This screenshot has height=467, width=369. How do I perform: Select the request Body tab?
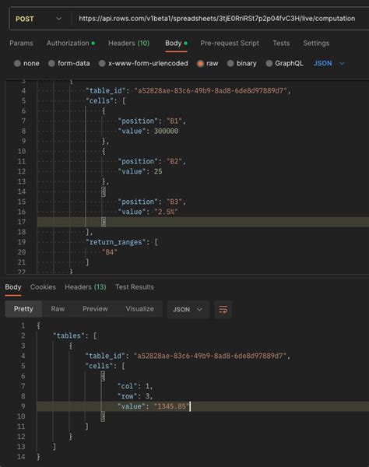click(176, 43)
